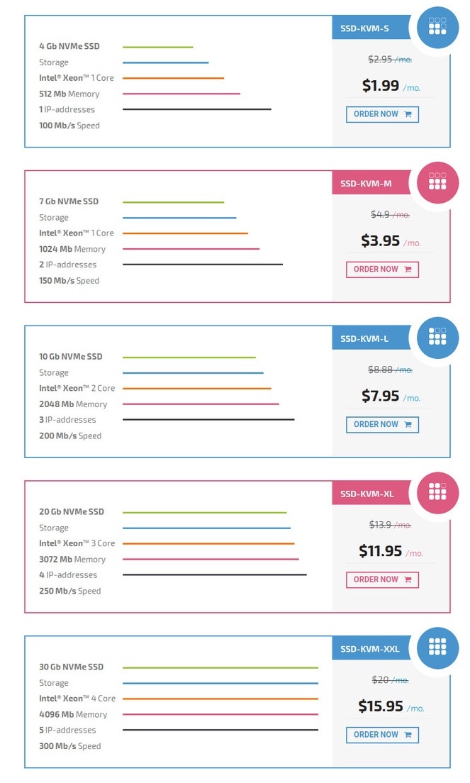Click the 2048 Mb Memory label
The image size is (470, 783).
coord(73,404)
